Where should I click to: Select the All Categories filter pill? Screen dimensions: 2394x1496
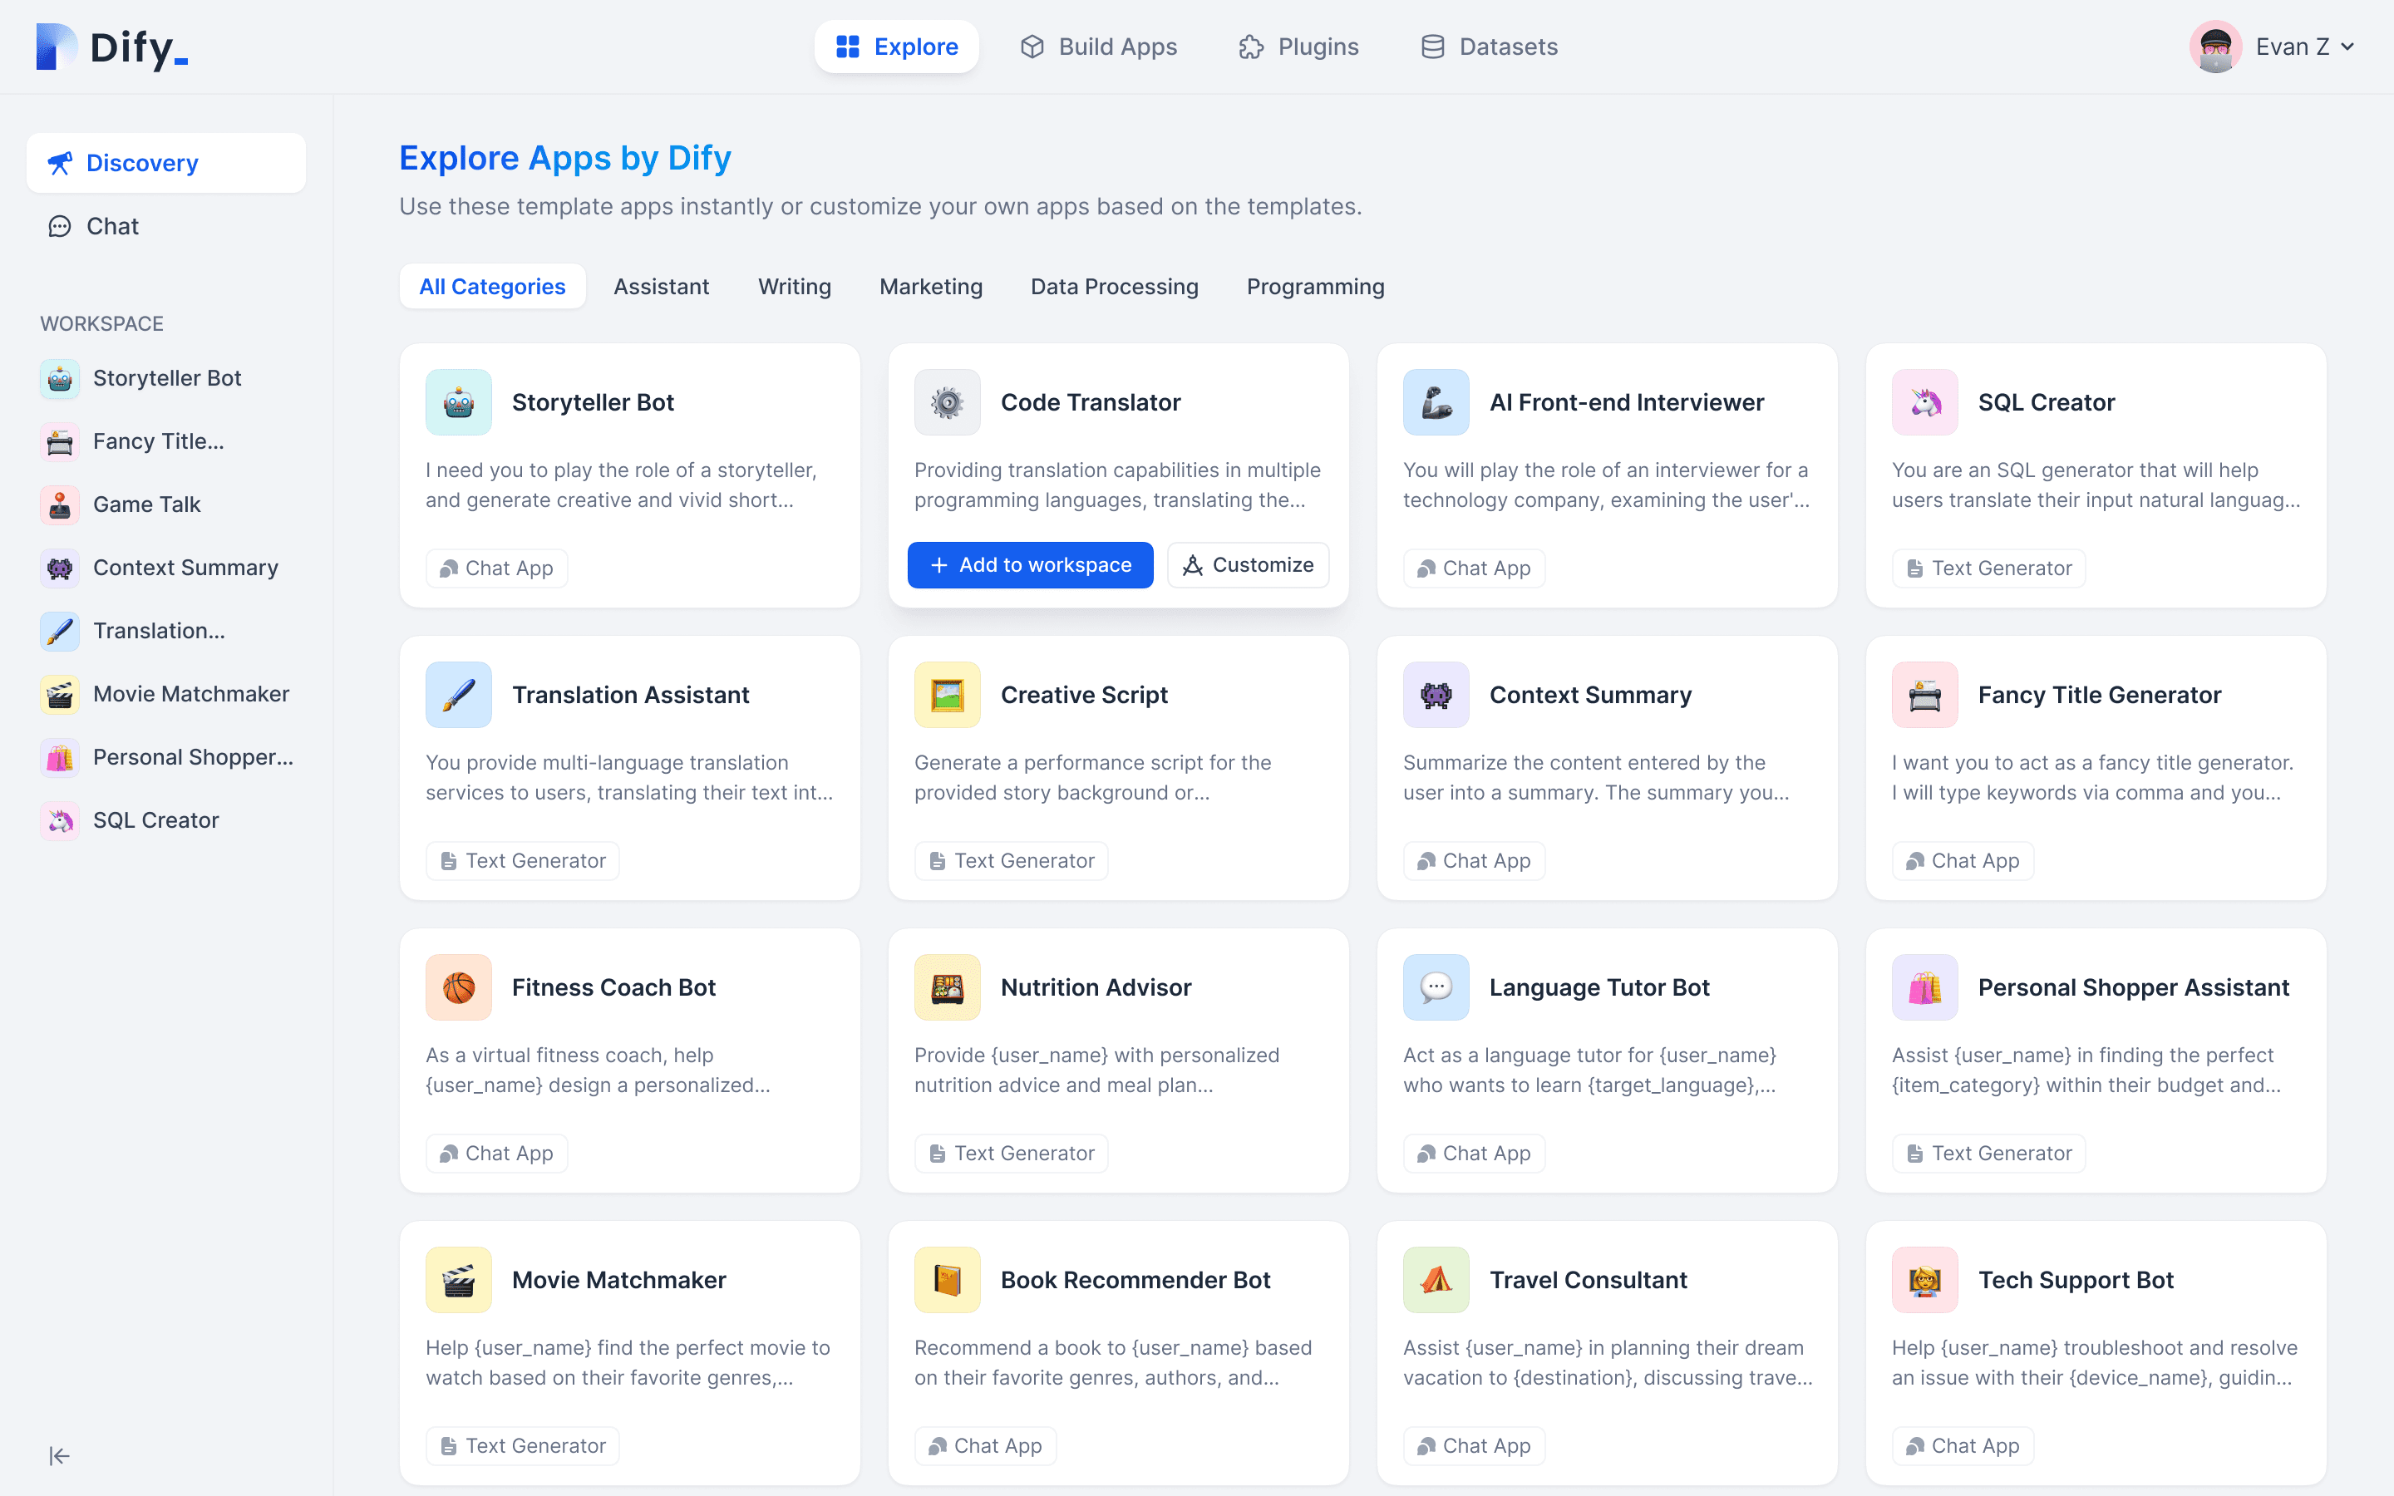pyautogui.click(x=493, y=286)
